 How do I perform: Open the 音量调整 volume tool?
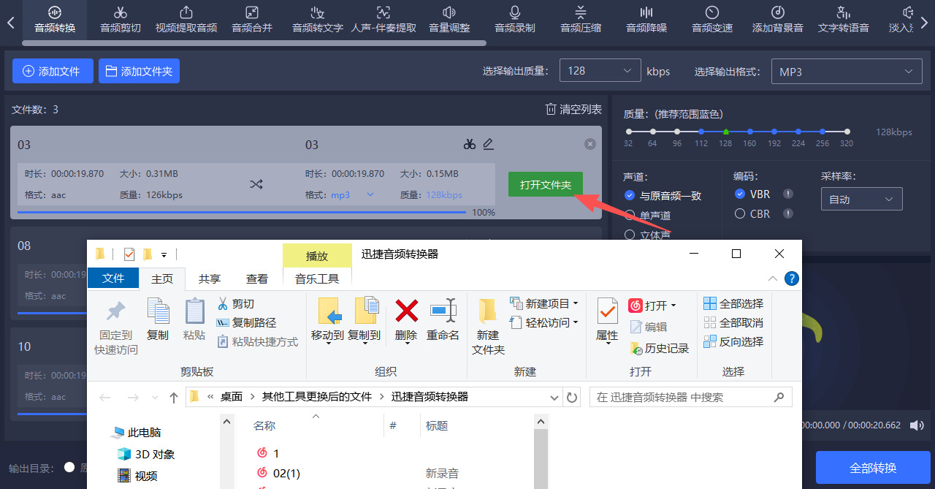(449, 20)
